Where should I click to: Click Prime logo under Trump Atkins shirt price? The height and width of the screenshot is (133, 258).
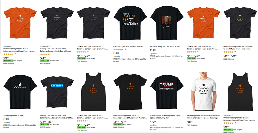coord(153,125)
